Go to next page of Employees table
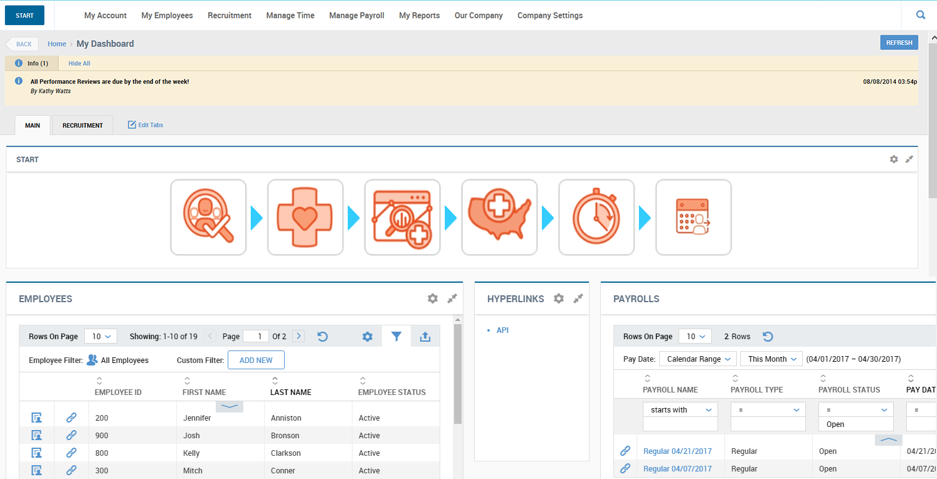This screenshot has width=937, height=479. pos(299,336)
